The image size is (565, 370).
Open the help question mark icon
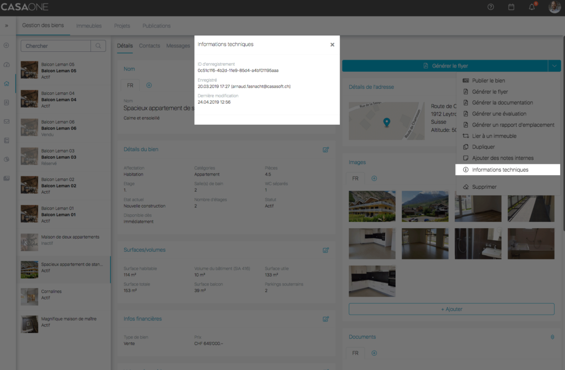[x=491, y=7]
